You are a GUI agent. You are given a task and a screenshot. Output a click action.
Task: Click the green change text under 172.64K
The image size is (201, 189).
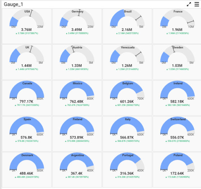tap(178, 177)
